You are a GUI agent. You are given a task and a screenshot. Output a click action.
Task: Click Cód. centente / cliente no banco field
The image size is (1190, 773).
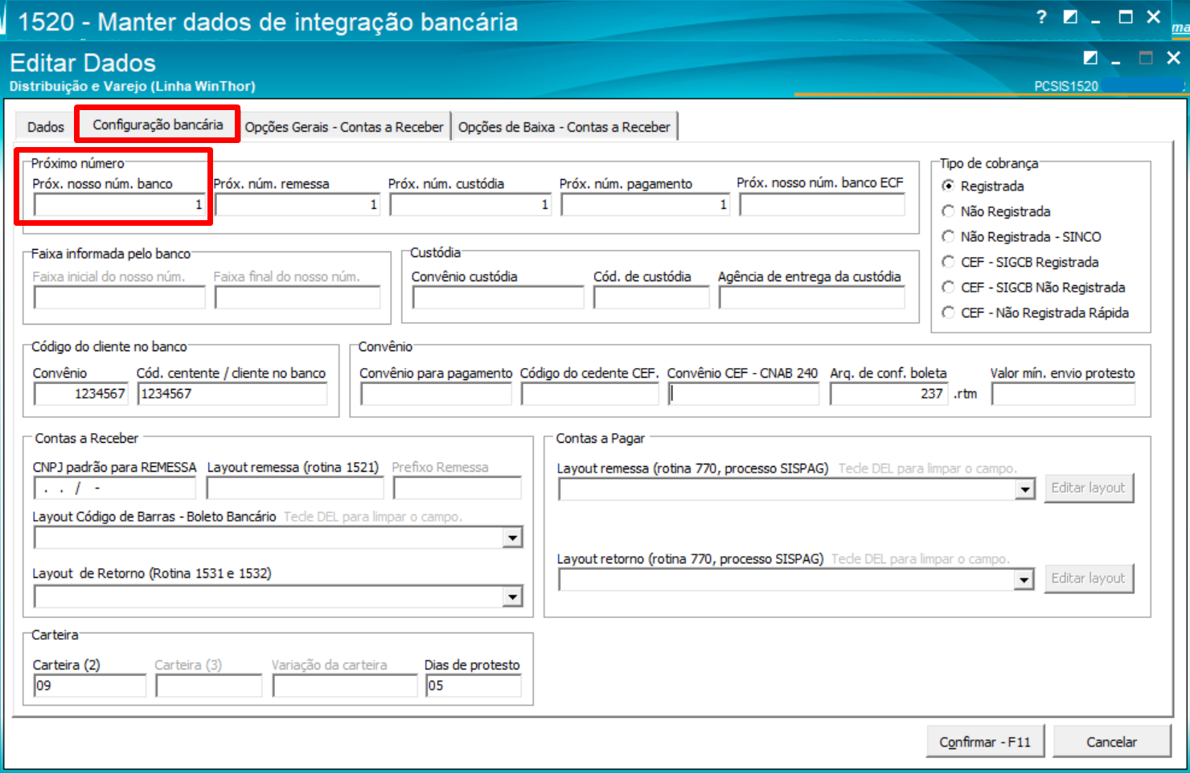click(233, 394)
